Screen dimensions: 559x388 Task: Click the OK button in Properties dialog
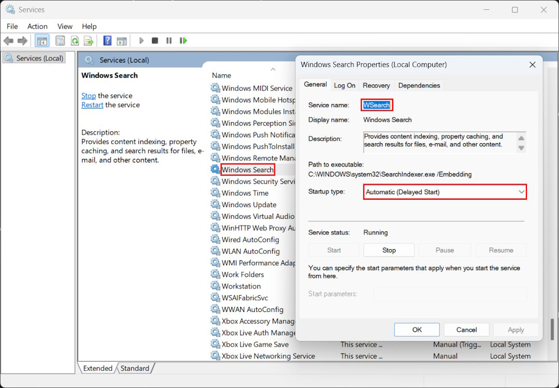pos(417,330)
